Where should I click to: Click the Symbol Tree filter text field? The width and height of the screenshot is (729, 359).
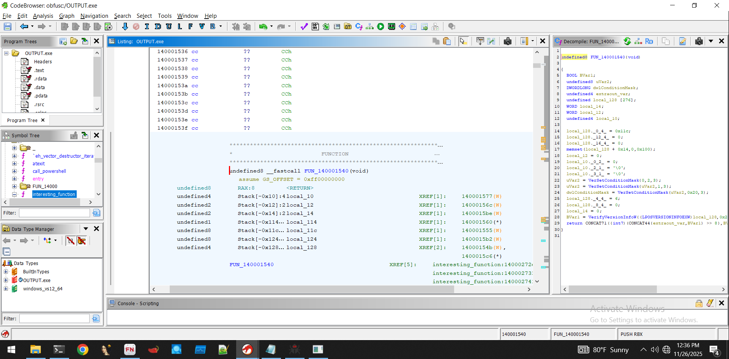tap(54, 213)
